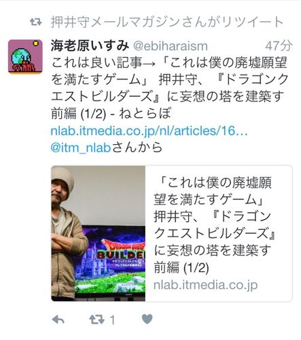Click the small retweet indicator icon at top
The width and height of the screenshot is (301, 340).
(36, 22)
